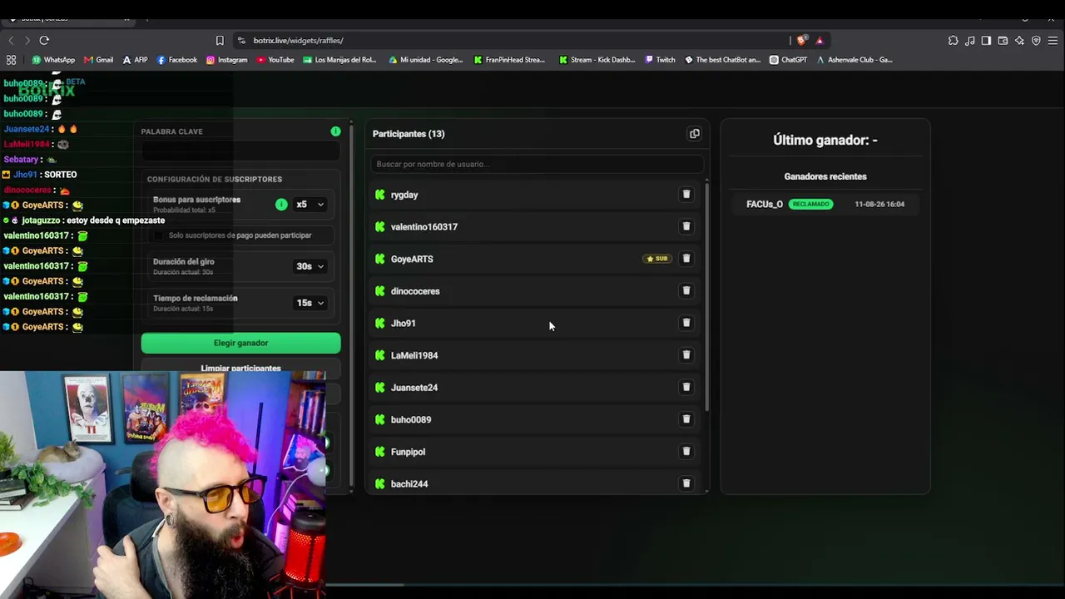1065x599 pixels.
Task: Show info for subscriber bonus
Action: [281, 205]
